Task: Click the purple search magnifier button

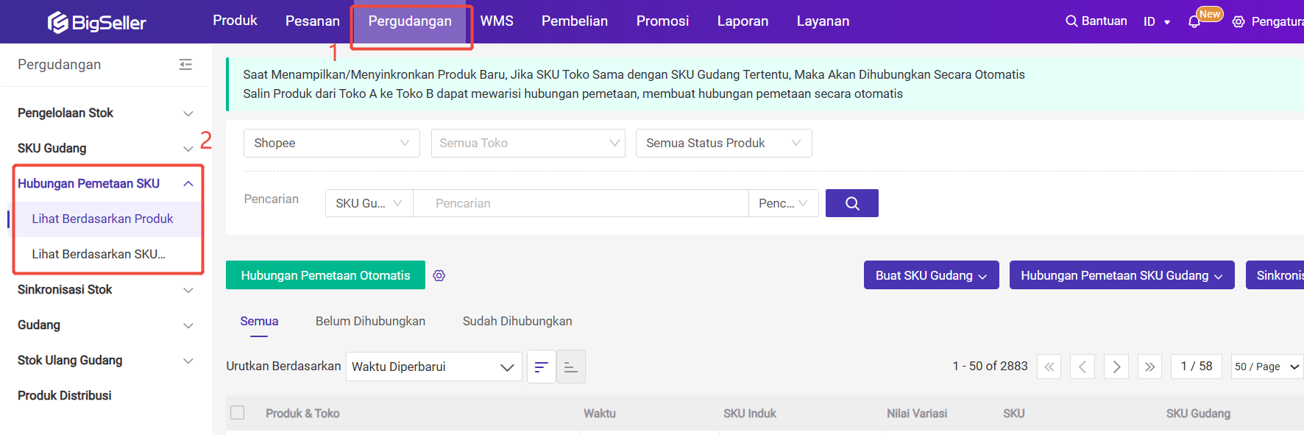Action: (x=852, y=203)
